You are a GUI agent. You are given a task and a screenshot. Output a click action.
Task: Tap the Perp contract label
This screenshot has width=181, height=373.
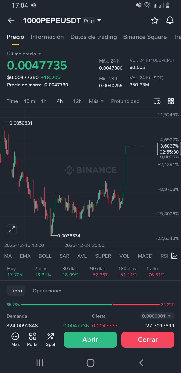coord(89,21)
